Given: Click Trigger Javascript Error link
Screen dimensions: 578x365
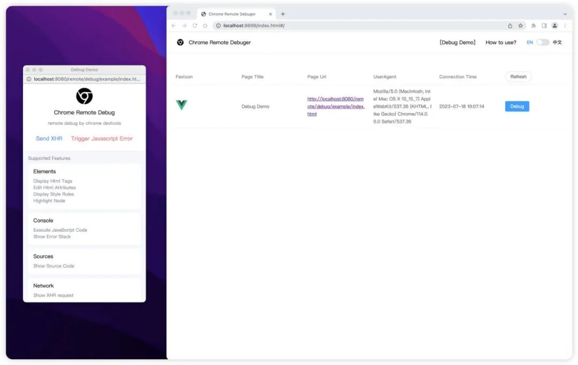Looking at the screenshot, I should [102, 139].
